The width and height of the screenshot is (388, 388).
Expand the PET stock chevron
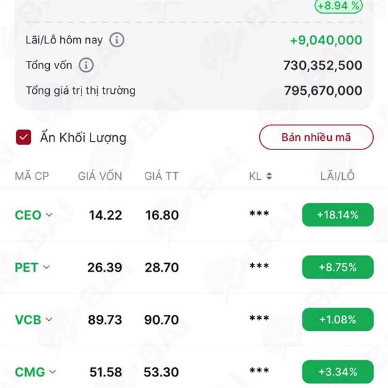coord(47,267)
